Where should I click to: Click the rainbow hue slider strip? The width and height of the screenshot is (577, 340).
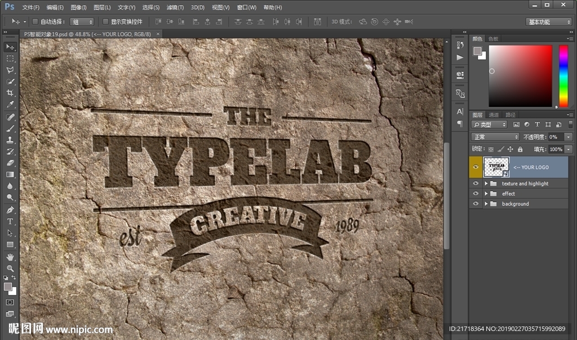click(563, 75)
